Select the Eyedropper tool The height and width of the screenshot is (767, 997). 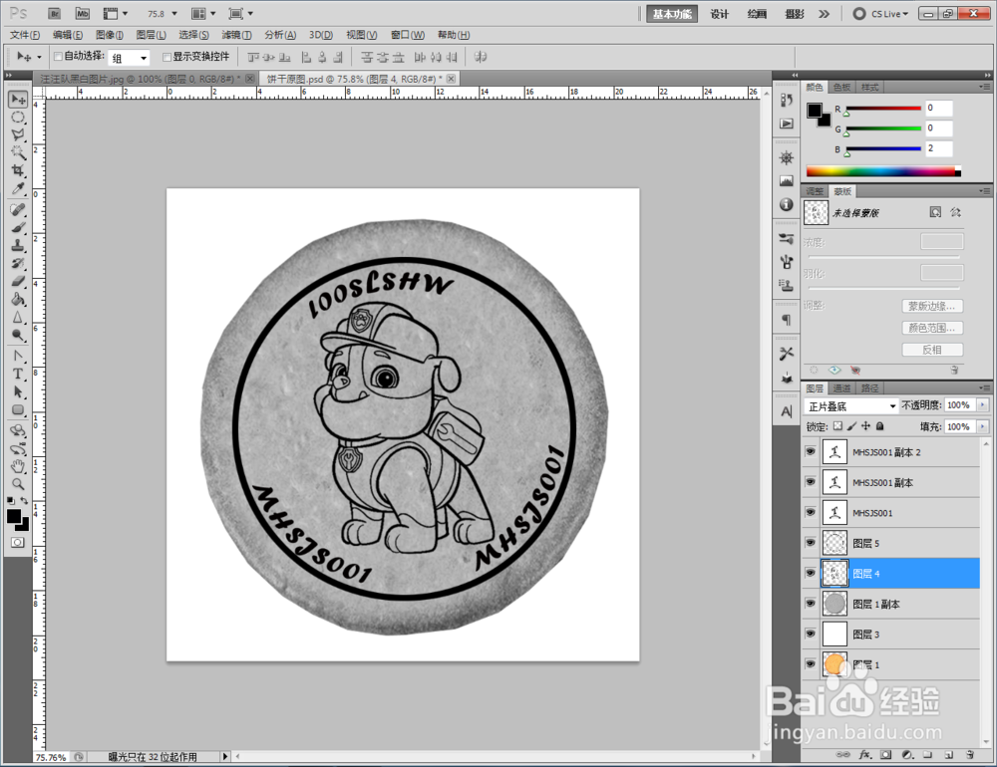tap(18, 188)
